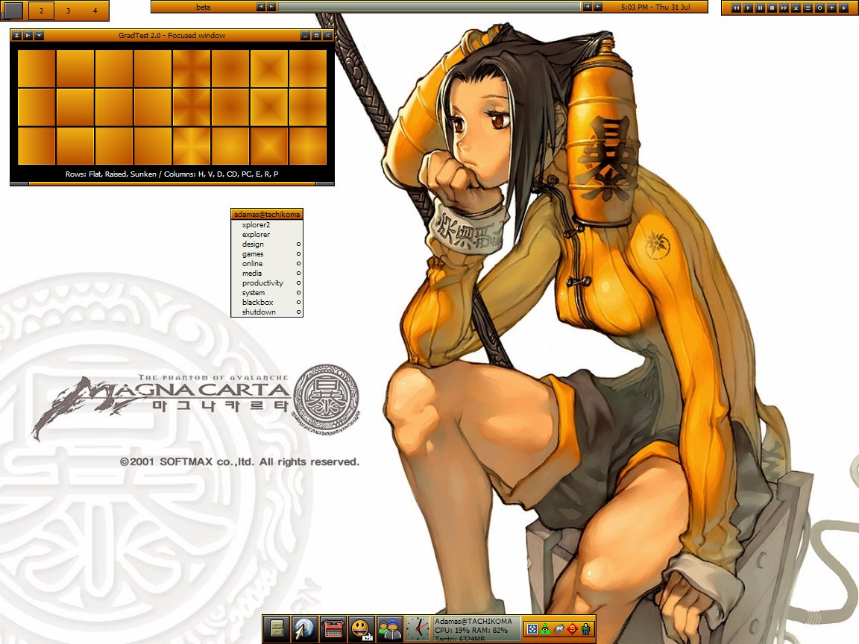Viewport: 859px width, 644px height.
Task: Click the GradTest 2.0 title bar
Action: (172, 36)
